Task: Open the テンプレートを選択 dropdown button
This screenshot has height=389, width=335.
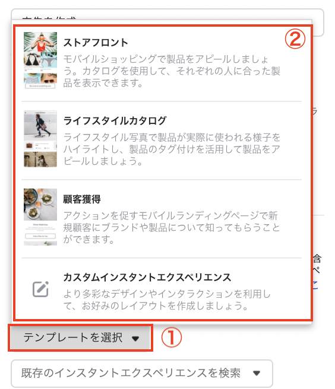Action: (x=81, y=338)
